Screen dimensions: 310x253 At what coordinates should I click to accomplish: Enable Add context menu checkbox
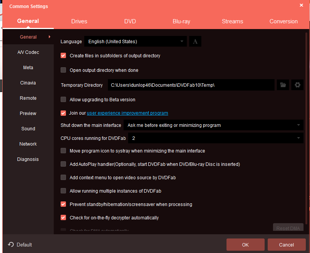pos(63,177)
